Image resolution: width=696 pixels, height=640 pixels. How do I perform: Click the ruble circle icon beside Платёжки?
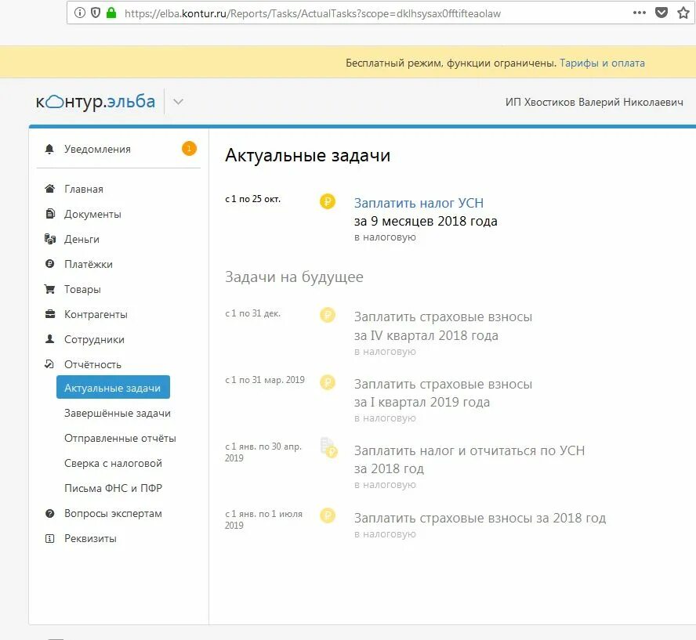pyautogui.click(x=49, y=264)
